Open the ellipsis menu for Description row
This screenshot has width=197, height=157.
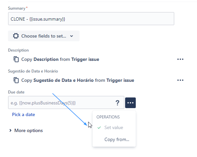click(x=180, y=59)
